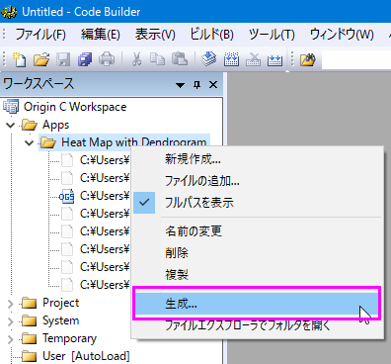This screenshot has height=364, width=391.
Task: Select the Apps folder in the tree
Action: point(55,125)
